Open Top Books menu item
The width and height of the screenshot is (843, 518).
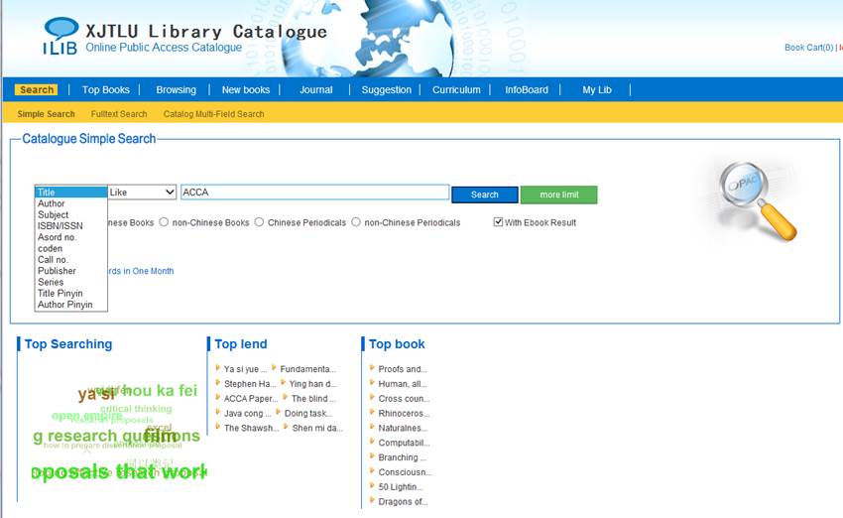pos(105,90)
